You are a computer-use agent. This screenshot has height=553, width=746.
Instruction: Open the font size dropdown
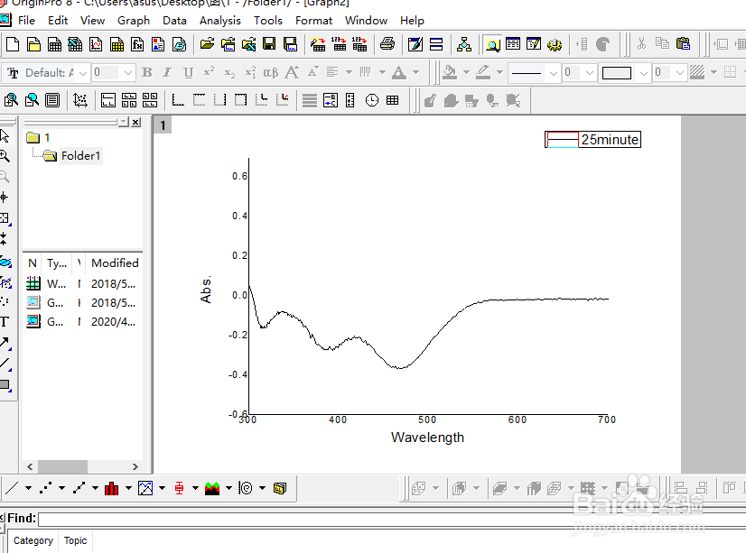[x=127, y=73]
